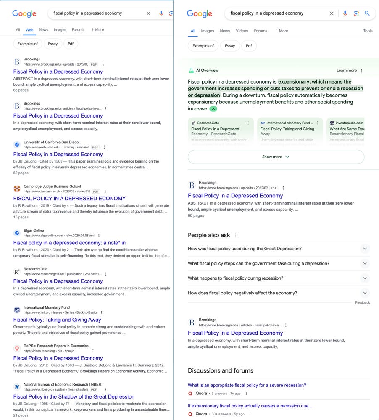379x420 pixels.
Task: Open 'Fiscal Policy: Taking and Giving Away' link
Action: click(x=57, y=320)
